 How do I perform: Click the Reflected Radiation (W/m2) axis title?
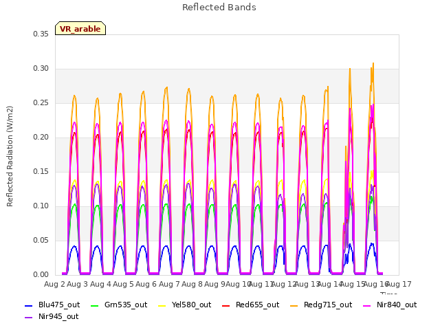click(x=10, y=156)
